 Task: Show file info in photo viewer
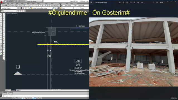tap(134, 2)
